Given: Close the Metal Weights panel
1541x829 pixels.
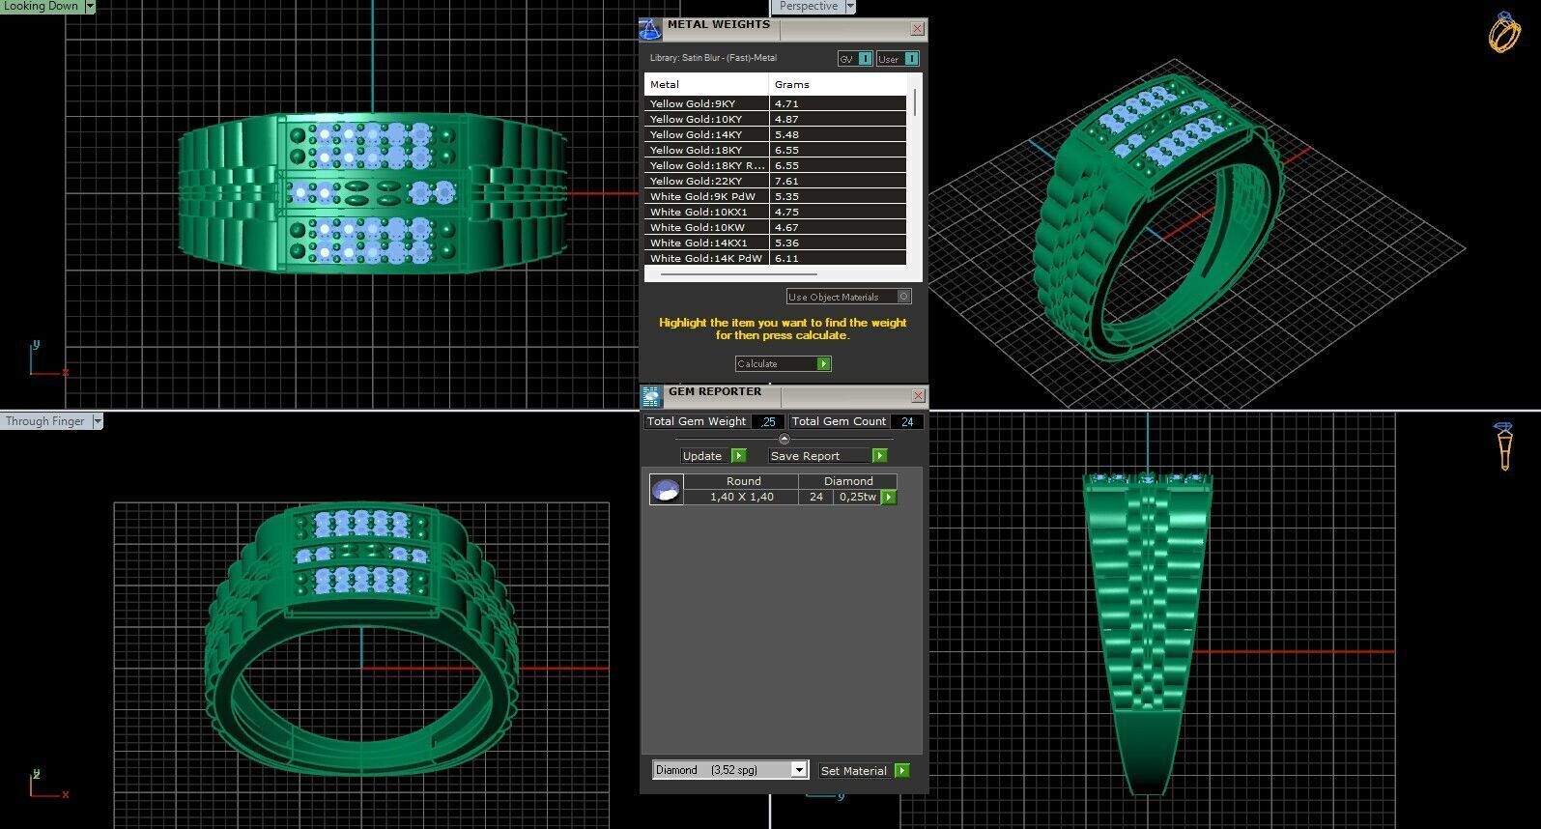Looking at the screenshot, I should coord(917,29).
